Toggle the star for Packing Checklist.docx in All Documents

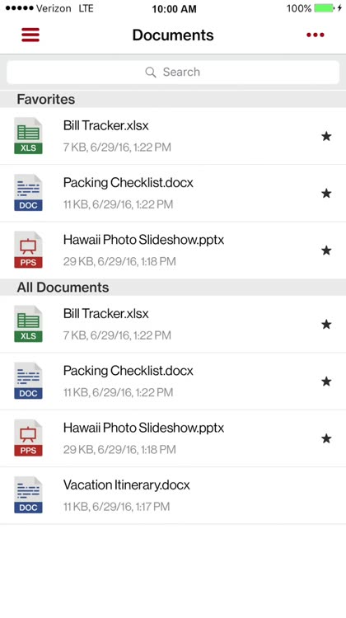[326, 382]
